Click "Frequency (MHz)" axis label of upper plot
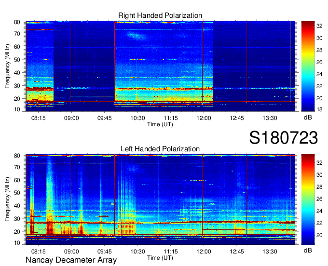 [7, 66]
